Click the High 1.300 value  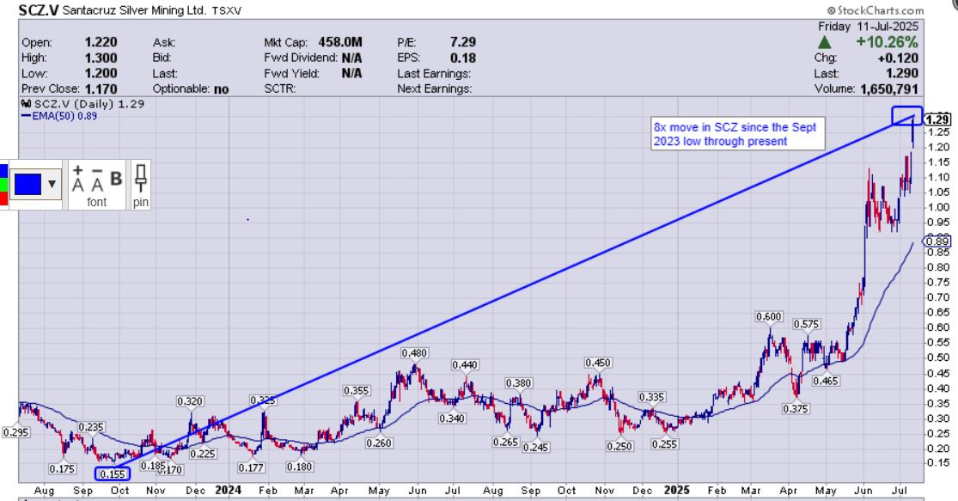tap(101, 58)
